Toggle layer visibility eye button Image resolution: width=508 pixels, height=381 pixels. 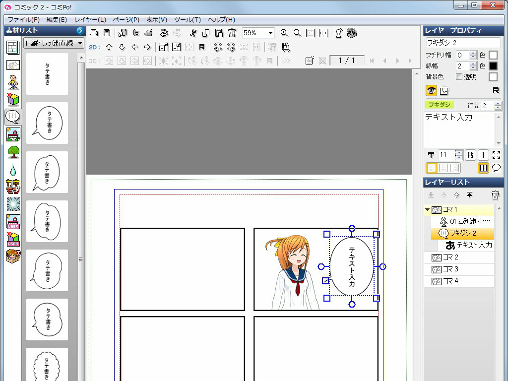coord(431,91)
